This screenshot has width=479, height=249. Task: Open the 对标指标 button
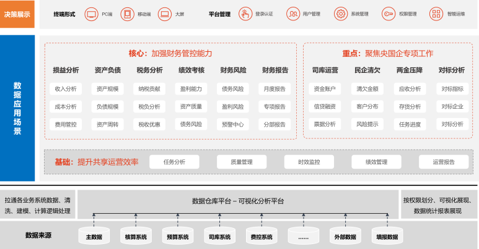pyautogui.click(x=452, y=89)
